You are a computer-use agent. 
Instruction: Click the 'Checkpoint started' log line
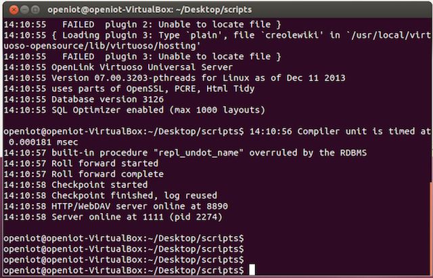pos(76,185)
